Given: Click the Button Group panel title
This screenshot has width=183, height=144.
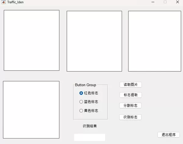Looking at the screenshot, I should point(85,85).
